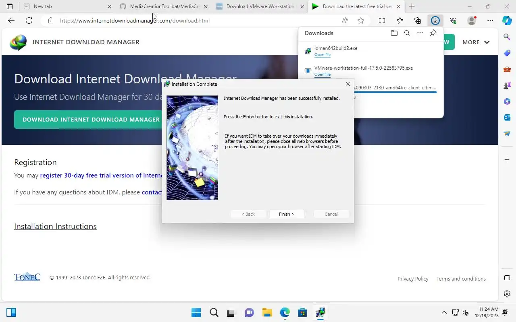Open the Privacy Policy link

413,279
